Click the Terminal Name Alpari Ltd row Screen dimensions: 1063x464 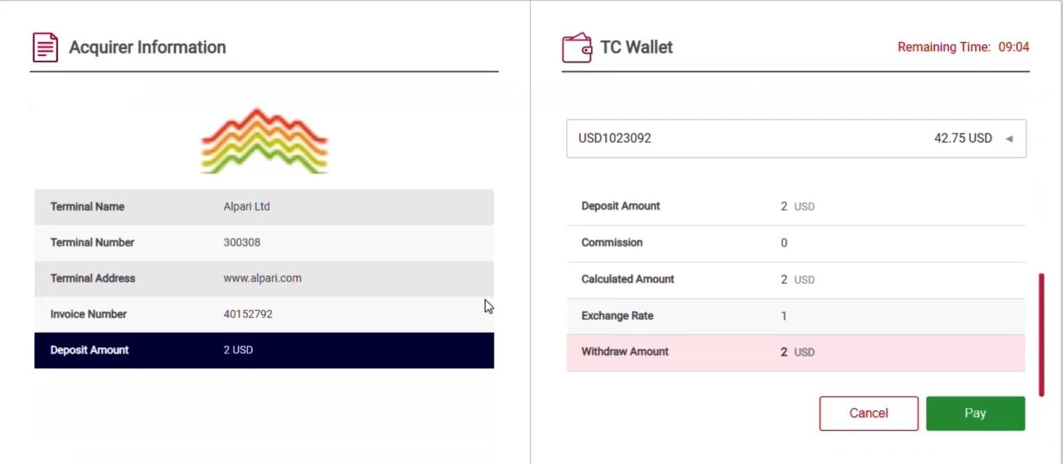(264, 207)
